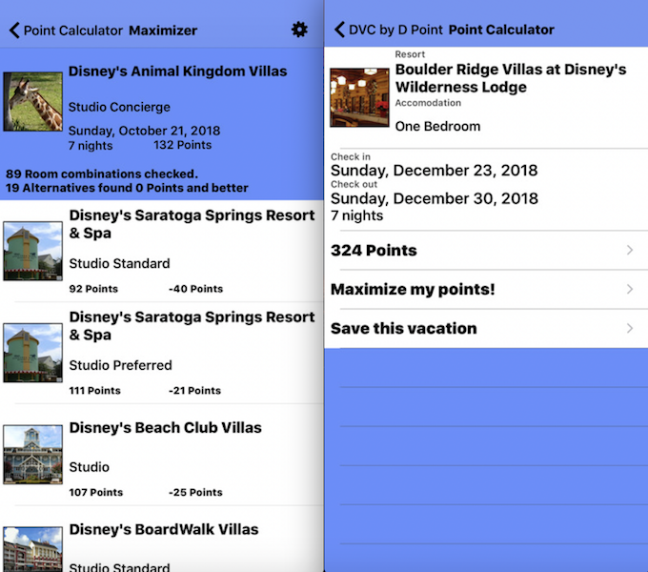Change the Sunday, December 23 check-in date
The image size is (648, 572).
434,171
